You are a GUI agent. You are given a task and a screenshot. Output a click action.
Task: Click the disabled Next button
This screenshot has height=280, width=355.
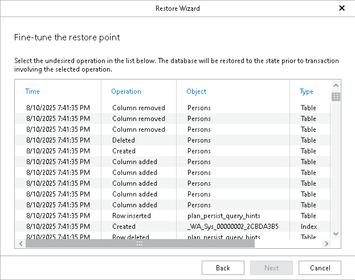point(271,268)
